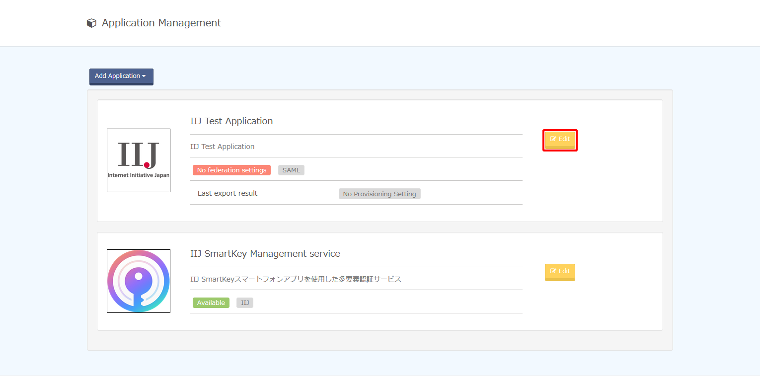The width and height of the screenshot is (760, 376).
Task: Click the SmartKey keyhole logo thumbnail
Action: pos(139,281)
